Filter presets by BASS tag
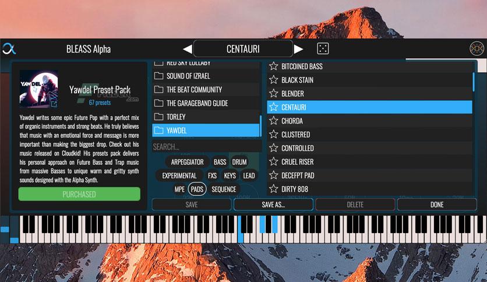The height and width of the screenshot is (282, 487). pyautogui.click(x=220, y=162)
